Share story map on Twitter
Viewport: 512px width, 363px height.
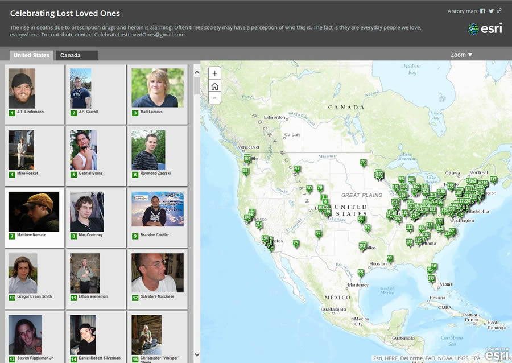pos(491,11)
